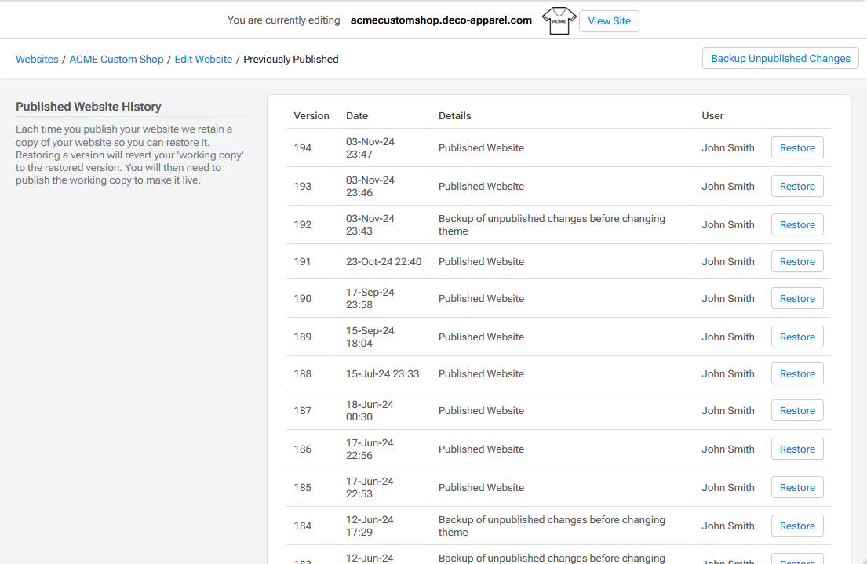Viewport: 867px width, 564px height.
Task: Click Backup Unpublished Changes button
Action: pos(780,59)
